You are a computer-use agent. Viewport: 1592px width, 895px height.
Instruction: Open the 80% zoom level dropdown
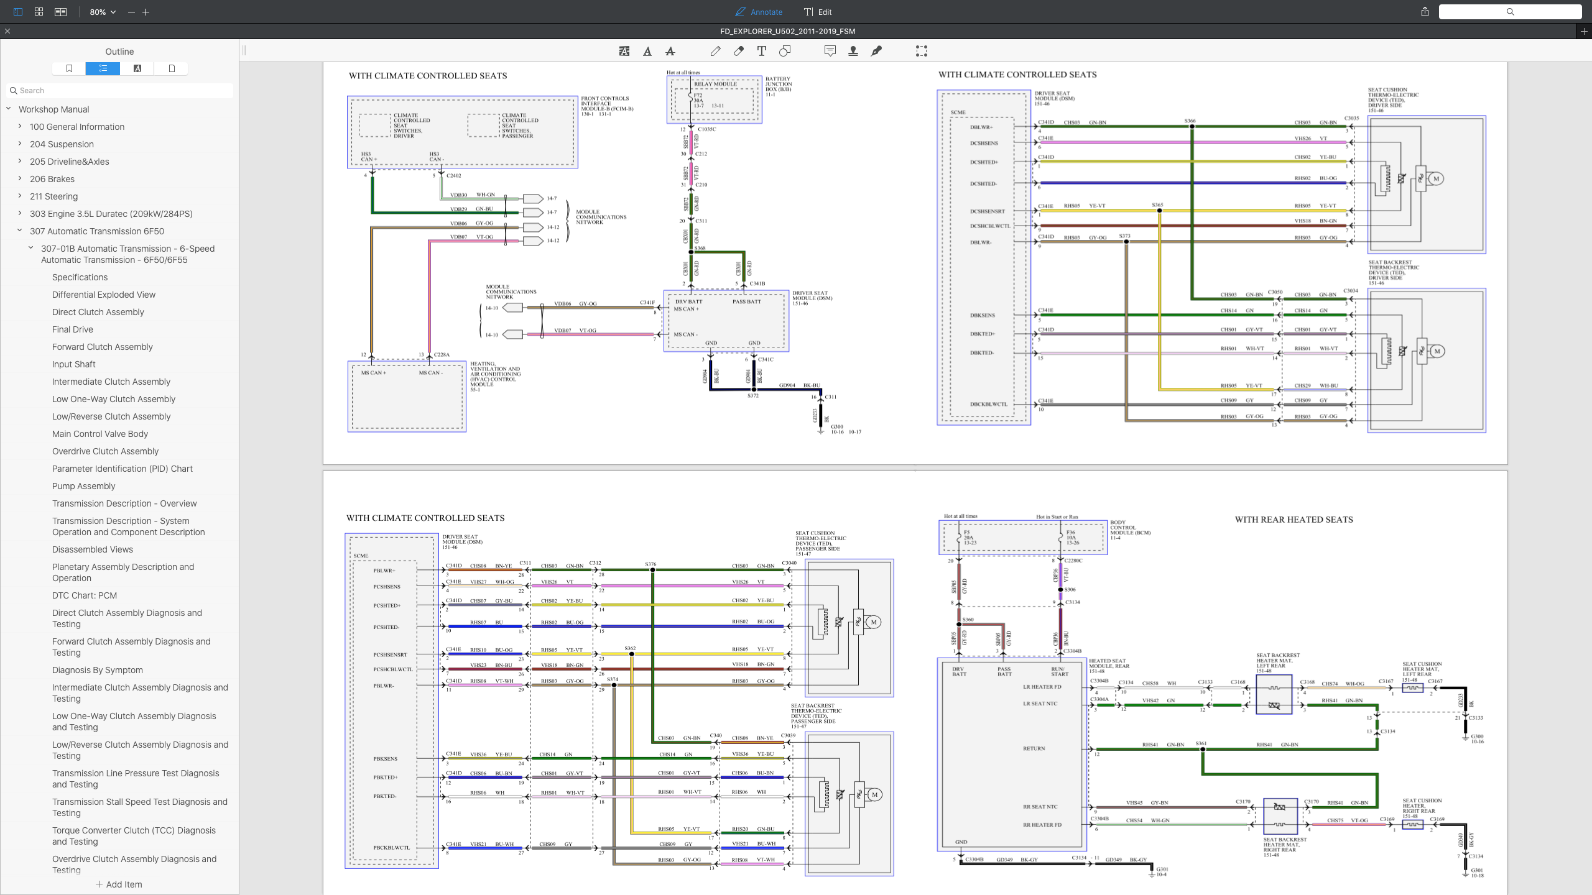(103, 12)
